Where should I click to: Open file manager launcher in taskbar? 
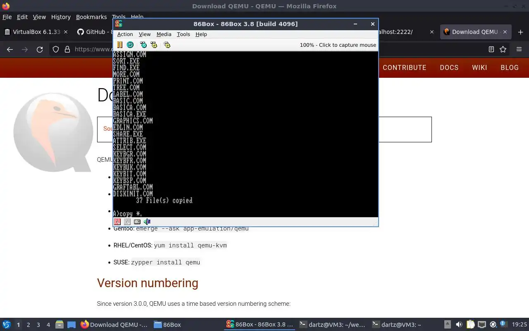[59, 325]
